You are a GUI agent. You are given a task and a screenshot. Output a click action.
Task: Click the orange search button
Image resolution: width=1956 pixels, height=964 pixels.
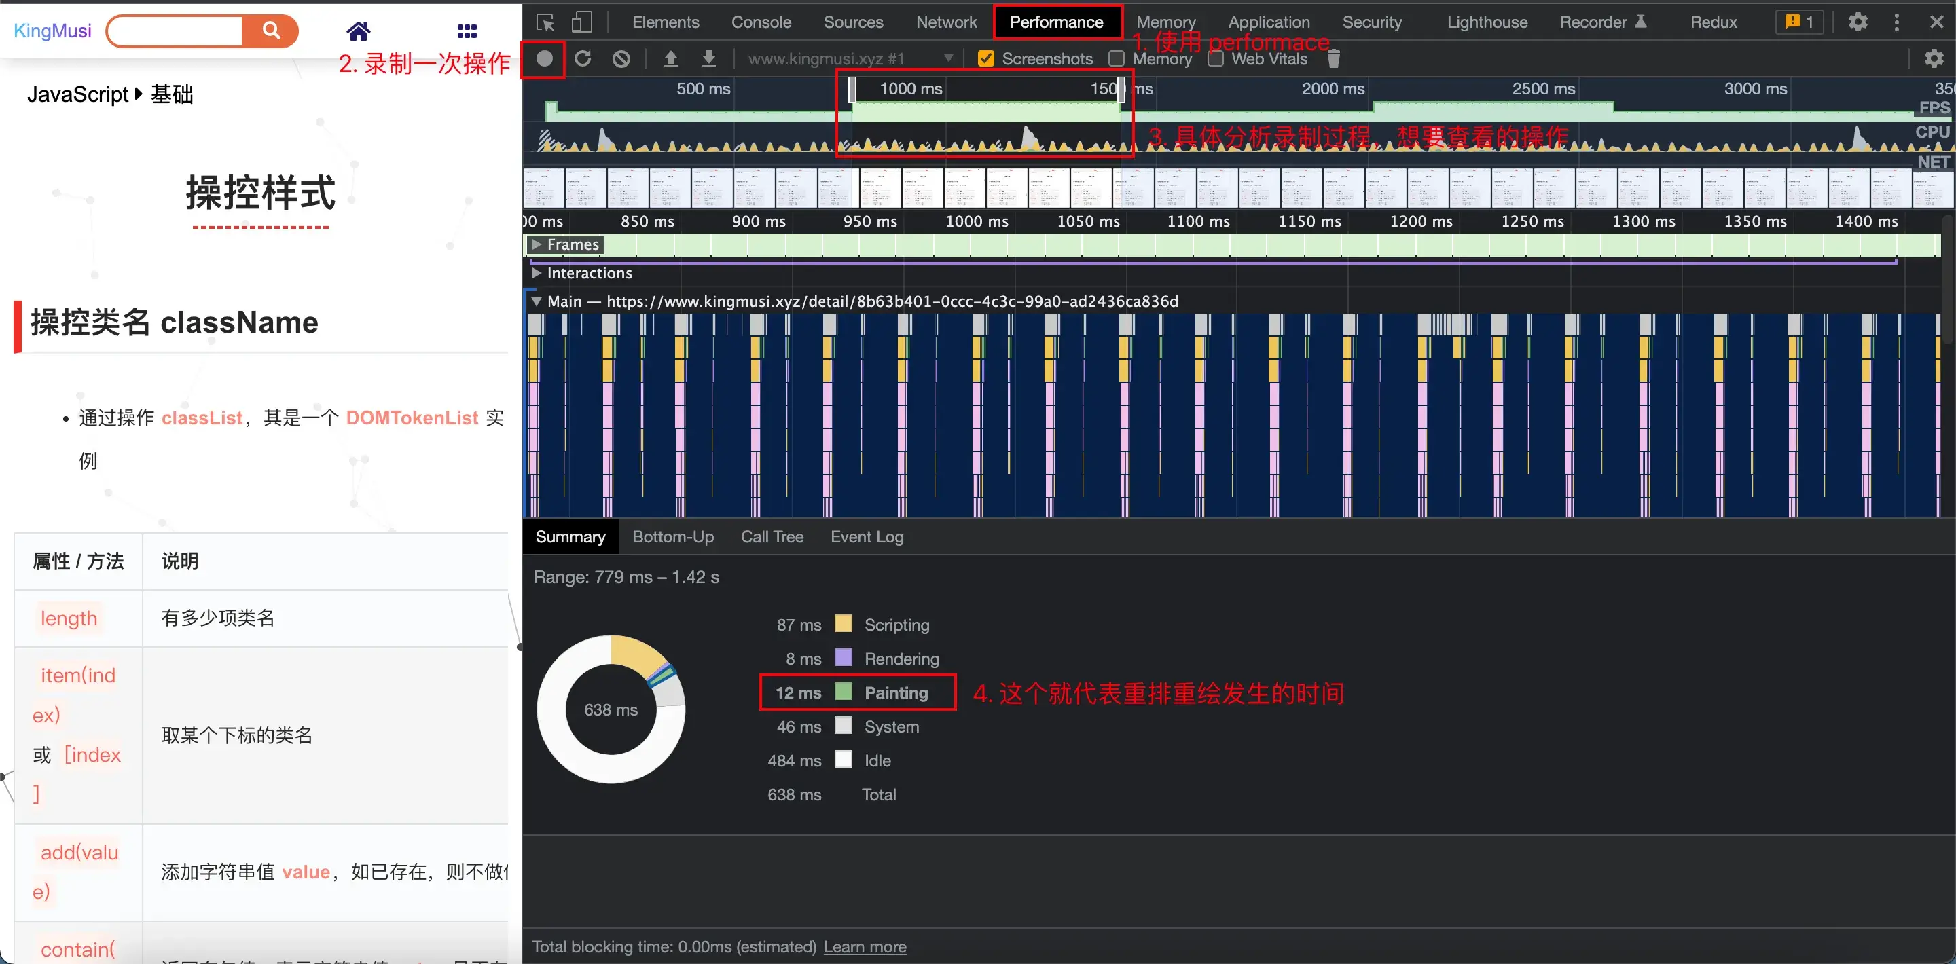click(x=270, y=31)
